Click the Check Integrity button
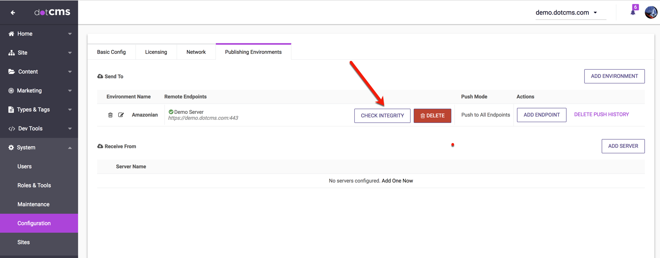This screenshot has width=660, height=258. [382, 115]
